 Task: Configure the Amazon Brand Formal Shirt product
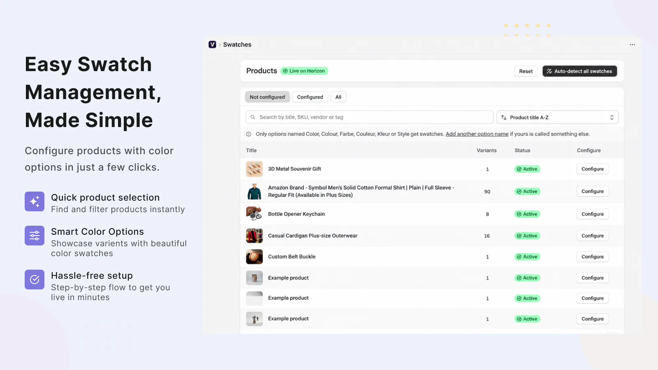593,191
